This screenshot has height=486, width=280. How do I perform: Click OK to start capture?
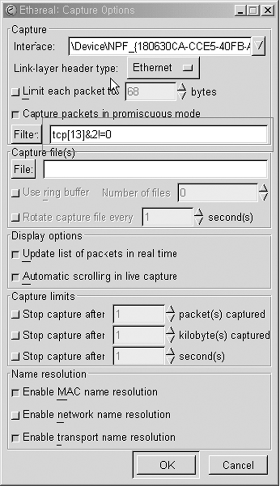coord(167,465)
